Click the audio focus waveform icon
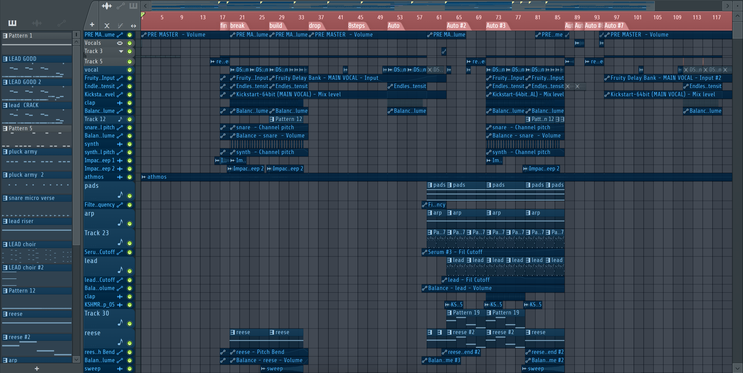This screenshot has height=373, width=743. click(107, 6)
